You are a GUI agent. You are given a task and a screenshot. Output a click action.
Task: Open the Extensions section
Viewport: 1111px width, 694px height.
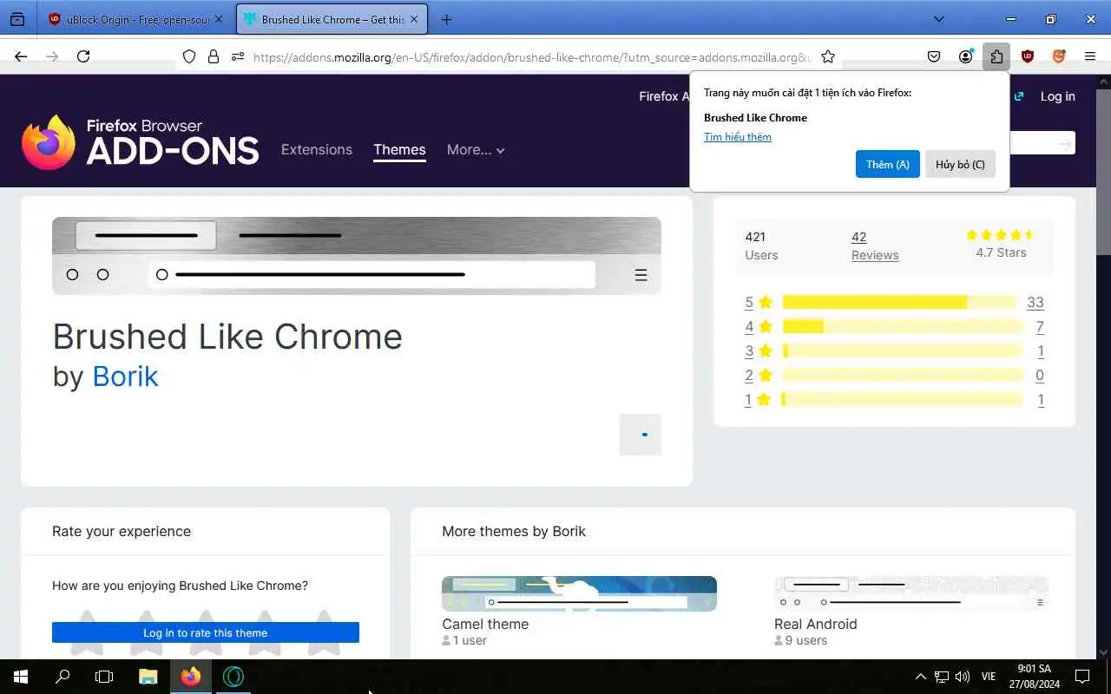coord(317,149)
